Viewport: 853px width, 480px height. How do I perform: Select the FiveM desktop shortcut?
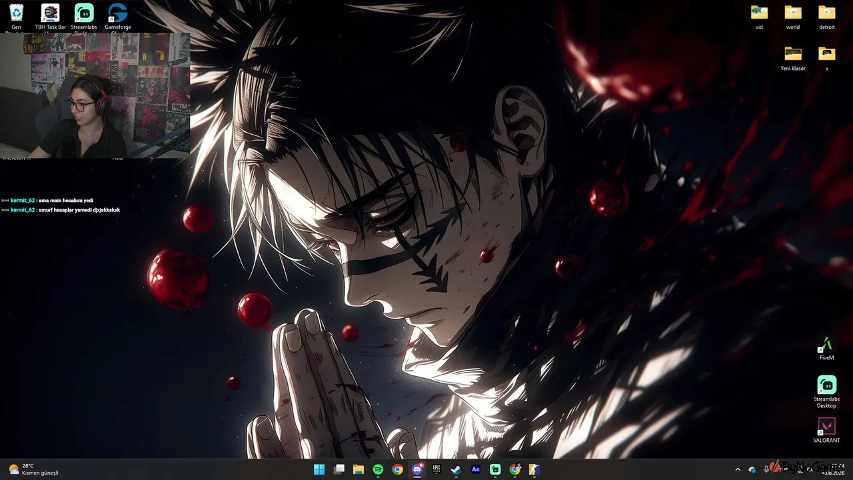[x=826, y=349]
